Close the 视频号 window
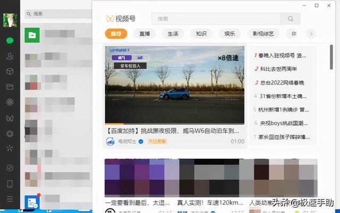Image resolution: width=340 pixels, height=213 pixels. point(329,5)
